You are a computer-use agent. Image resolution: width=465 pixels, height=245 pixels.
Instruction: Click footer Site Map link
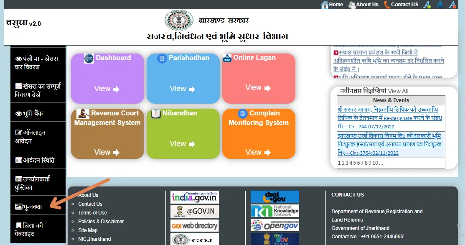88,230
